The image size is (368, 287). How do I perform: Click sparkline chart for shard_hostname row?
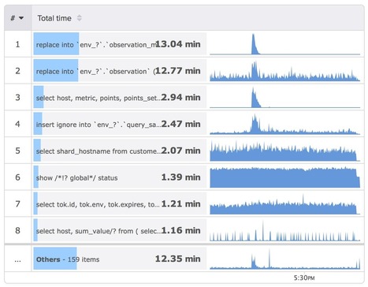(285, 151)
